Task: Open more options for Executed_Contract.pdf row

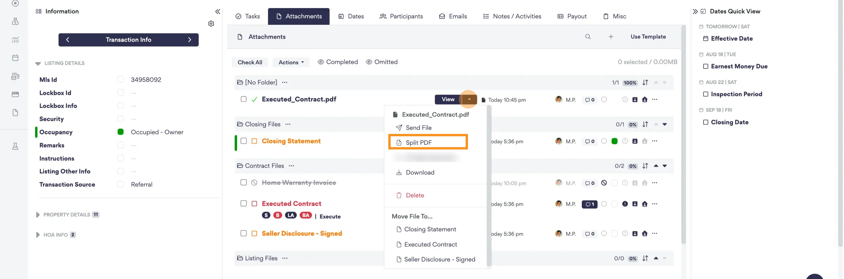Action: coord(654,99)
